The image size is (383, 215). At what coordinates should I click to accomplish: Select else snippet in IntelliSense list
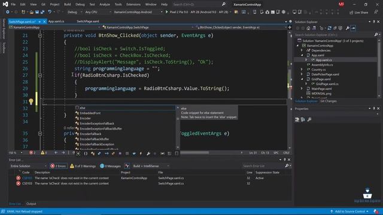[x=125, y=107]
